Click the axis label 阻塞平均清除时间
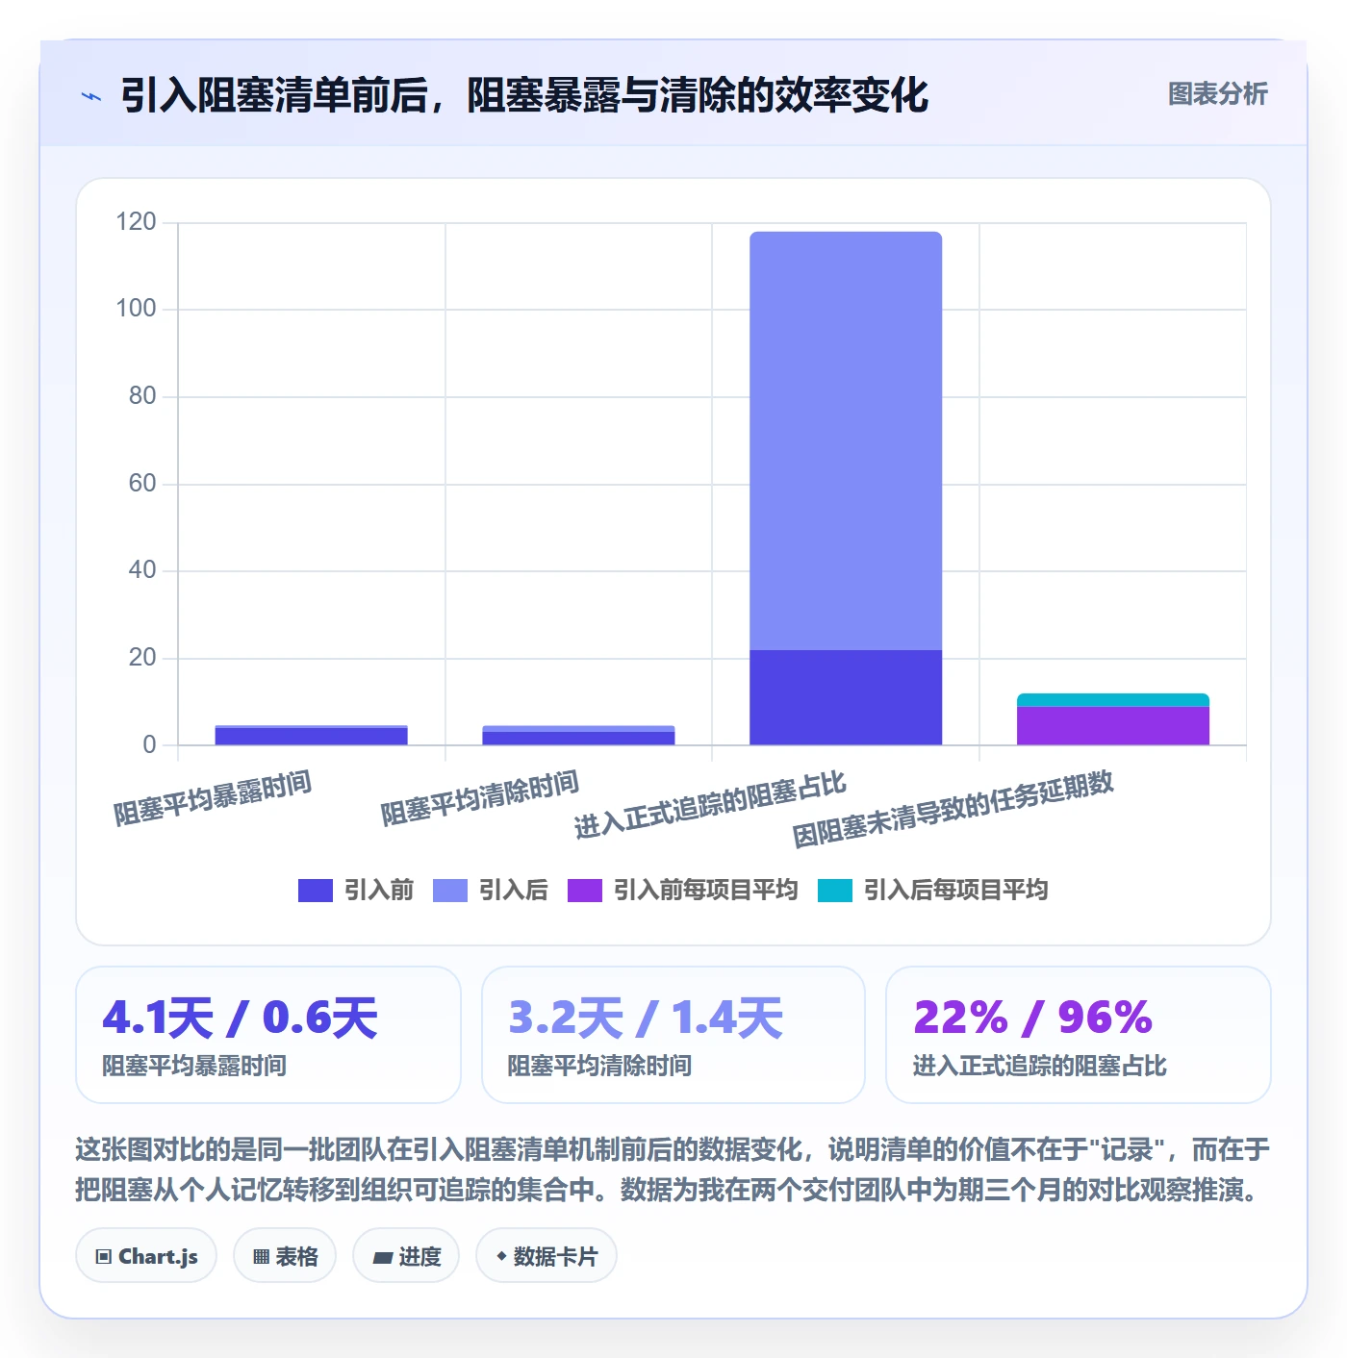 click(480, 798)
